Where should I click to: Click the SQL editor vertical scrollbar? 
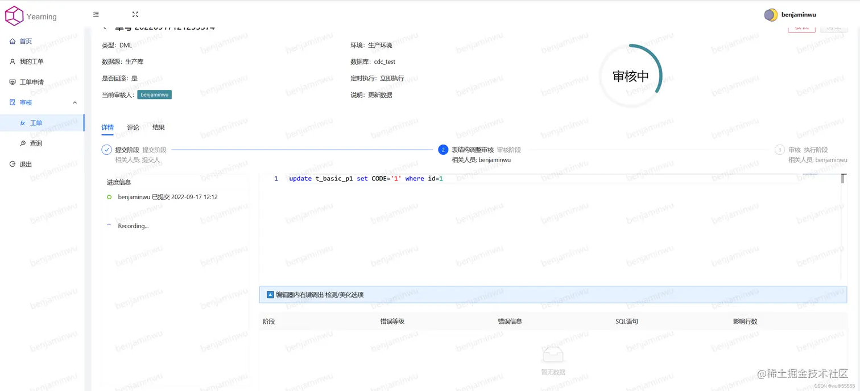coord(843,227)
